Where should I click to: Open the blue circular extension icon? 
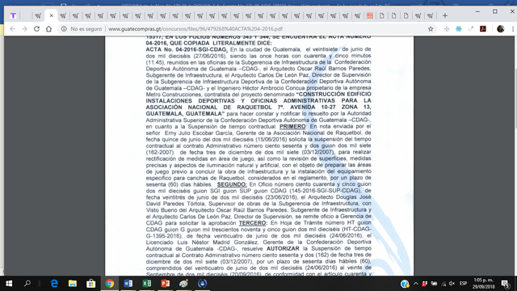click(459, 29)
